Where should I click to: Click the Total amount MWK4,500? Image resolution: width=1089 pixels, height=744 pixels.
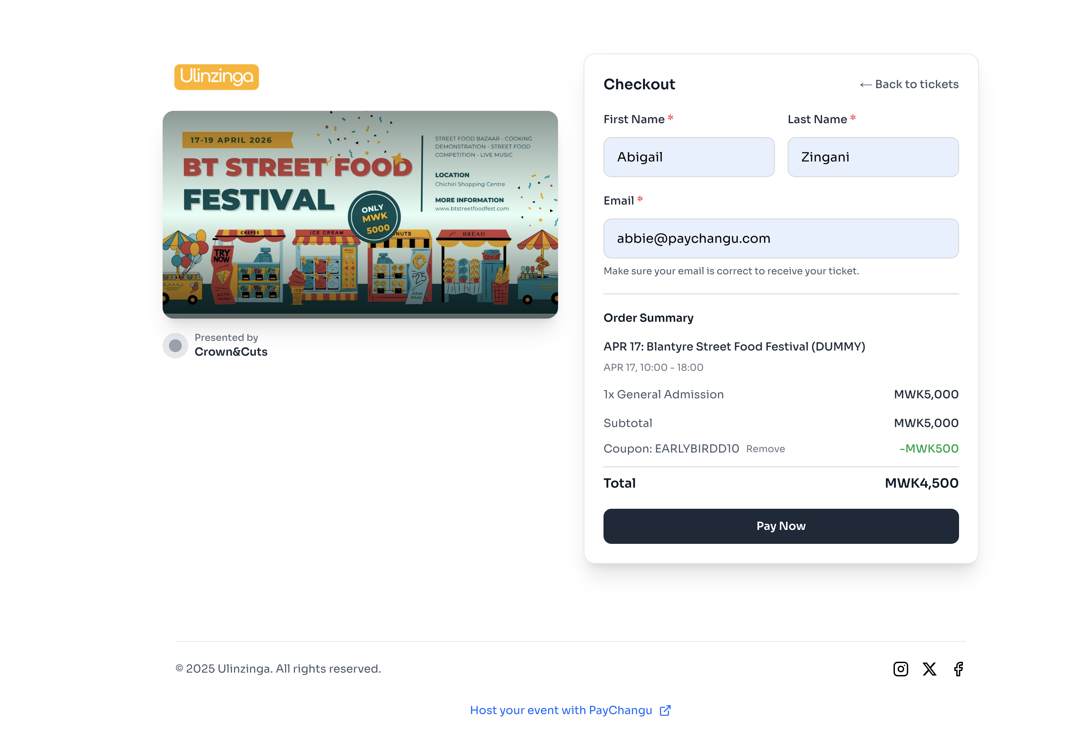pyautogui.click(x=921, y=483)
